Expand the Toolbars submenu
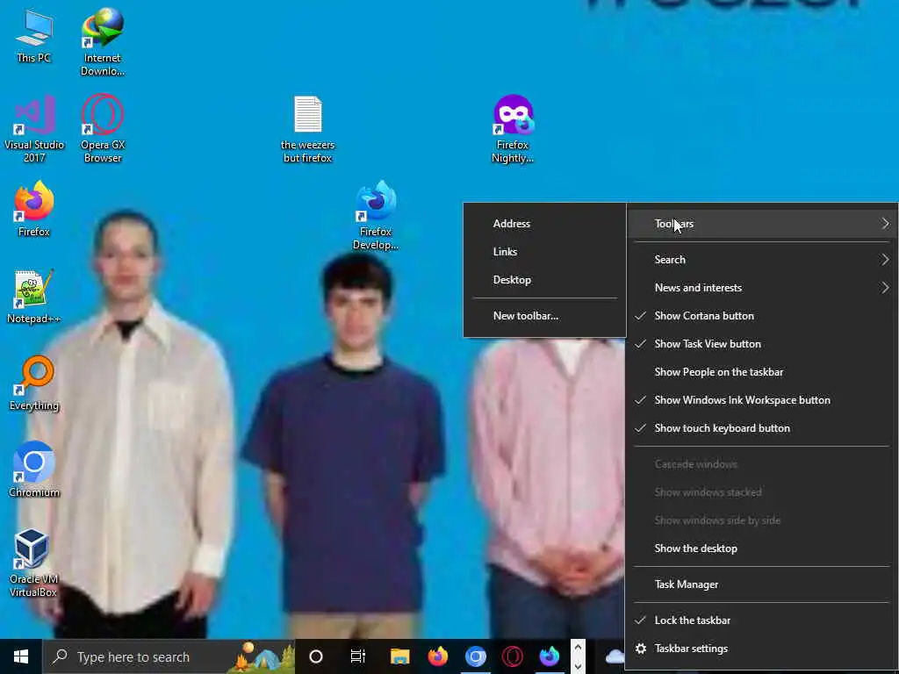The image size is (899, 674). click(762, 224)
